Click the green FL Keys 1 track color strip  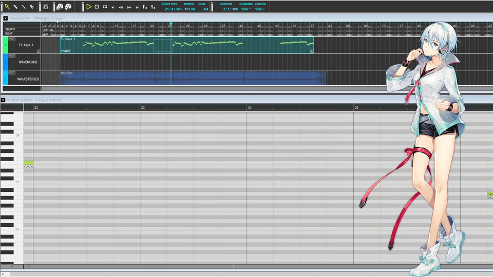click(5, 45)
